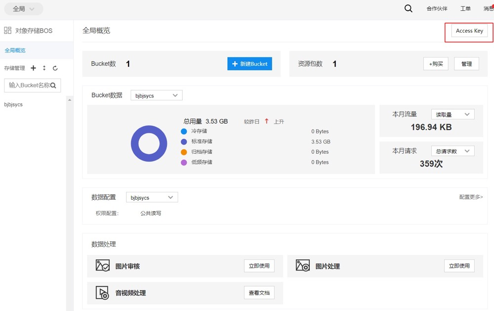Click the 管理 resource pack button
Screen dimensions: 494x311
click(x=467, y=64)
